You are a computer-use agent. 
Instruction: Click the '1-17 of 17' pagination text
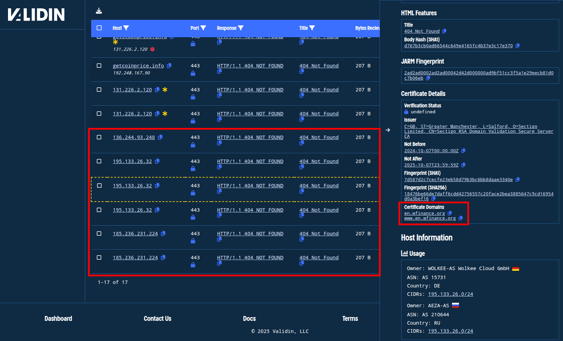(x=113, y=282)
